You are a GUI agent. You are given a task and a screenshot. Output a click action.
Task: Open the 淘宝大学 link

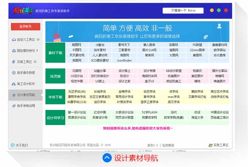197,118
